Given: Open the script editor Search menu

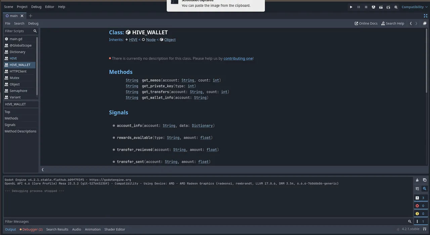Looking at the screenshot, I should 19,23.
